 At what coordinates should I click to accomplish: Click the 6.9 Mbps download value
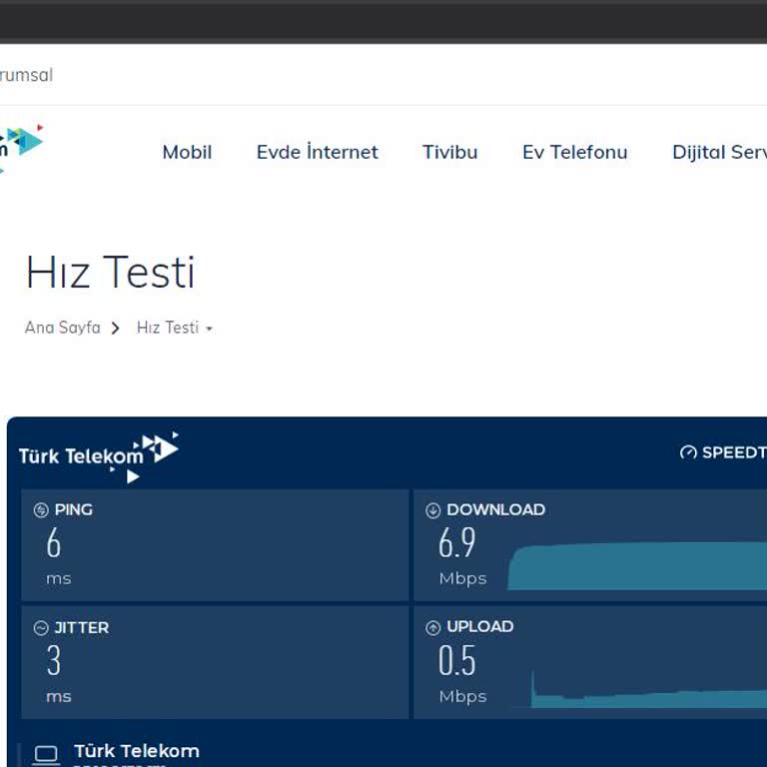coord(456,543)
